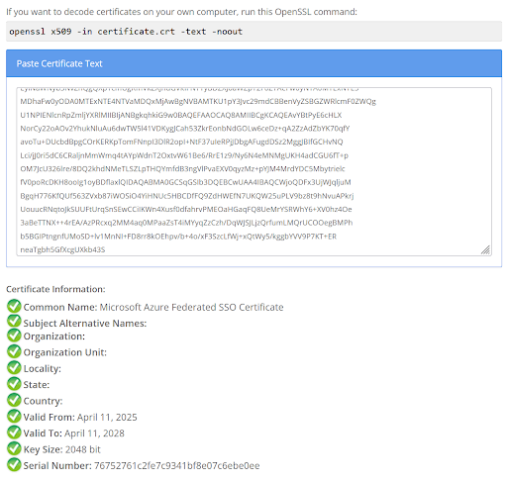This screenshot has height=482, width=507.
Task: Click the certificate line starting with MDhaFw0yODA0
Action: (x=198, y=101)
